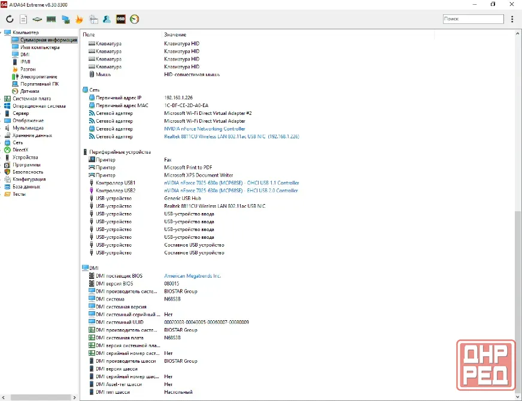Open Портативный ПК tree item
Image resolution: width=522 pixels, height=401 pixels.
tap(40, 84)
